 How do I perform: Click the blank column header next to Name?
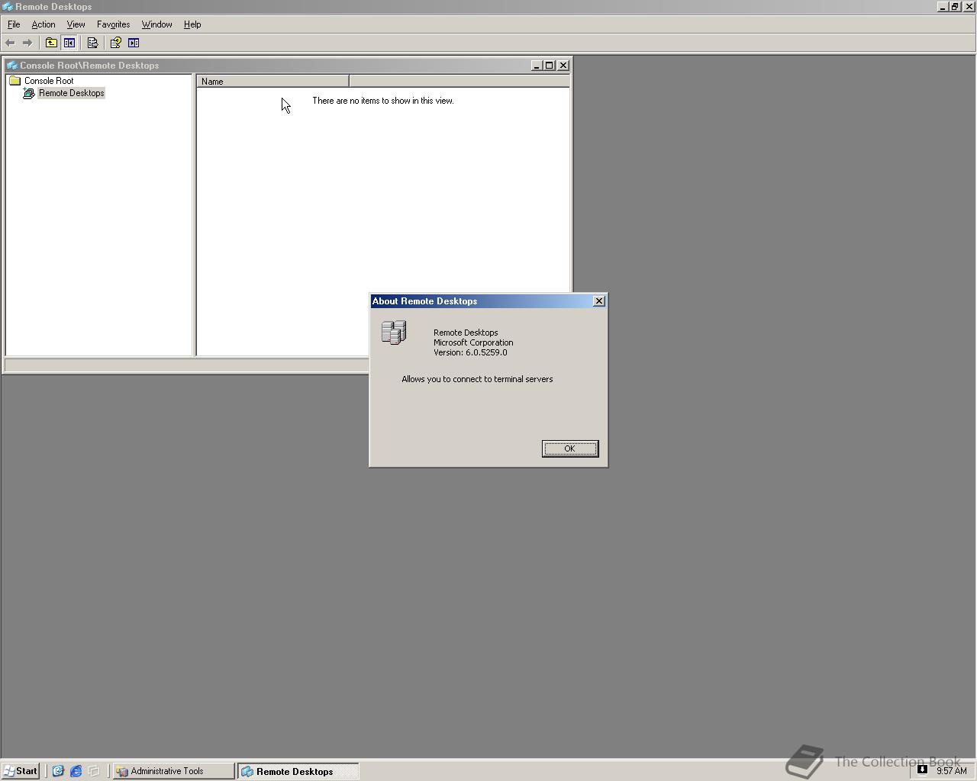(x=459, y=82)
